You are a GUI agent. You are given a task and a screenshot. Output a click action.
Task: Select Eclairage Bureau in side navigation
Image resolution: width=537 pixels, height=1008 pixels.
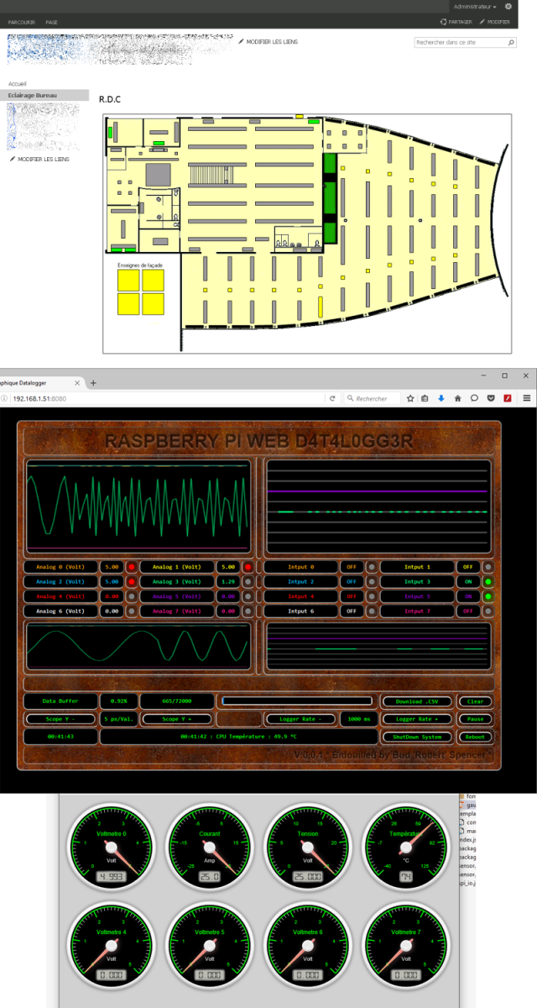pyautogui.click(x=44, y=96)
